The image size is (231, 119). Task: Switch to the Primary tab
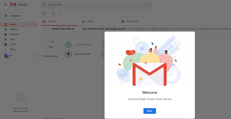tap(59, 22)
